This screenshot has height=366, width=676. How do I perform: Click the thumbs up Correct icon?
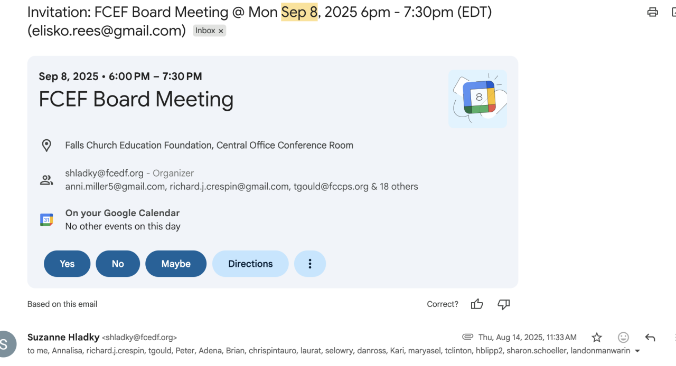477,304
